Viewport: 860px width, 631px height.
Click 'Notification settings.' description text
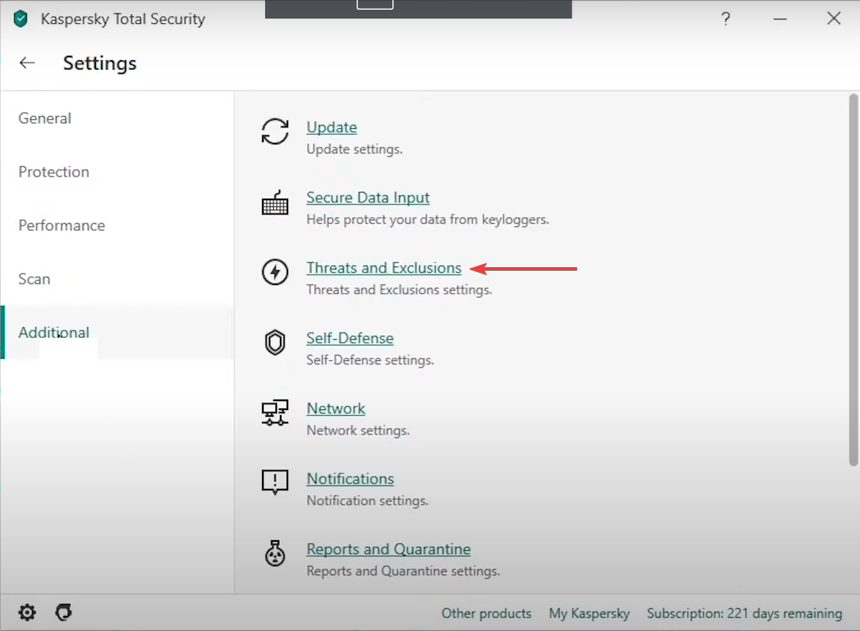(367, 501)
